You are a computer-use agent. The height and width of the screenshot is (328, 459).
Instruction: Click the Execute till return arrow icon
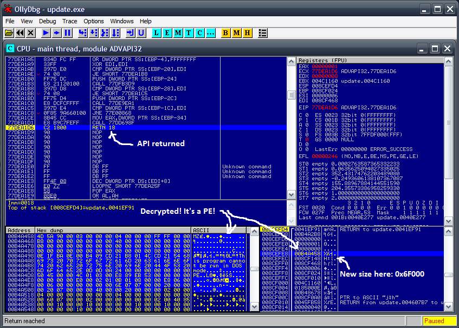coord(131,33)
